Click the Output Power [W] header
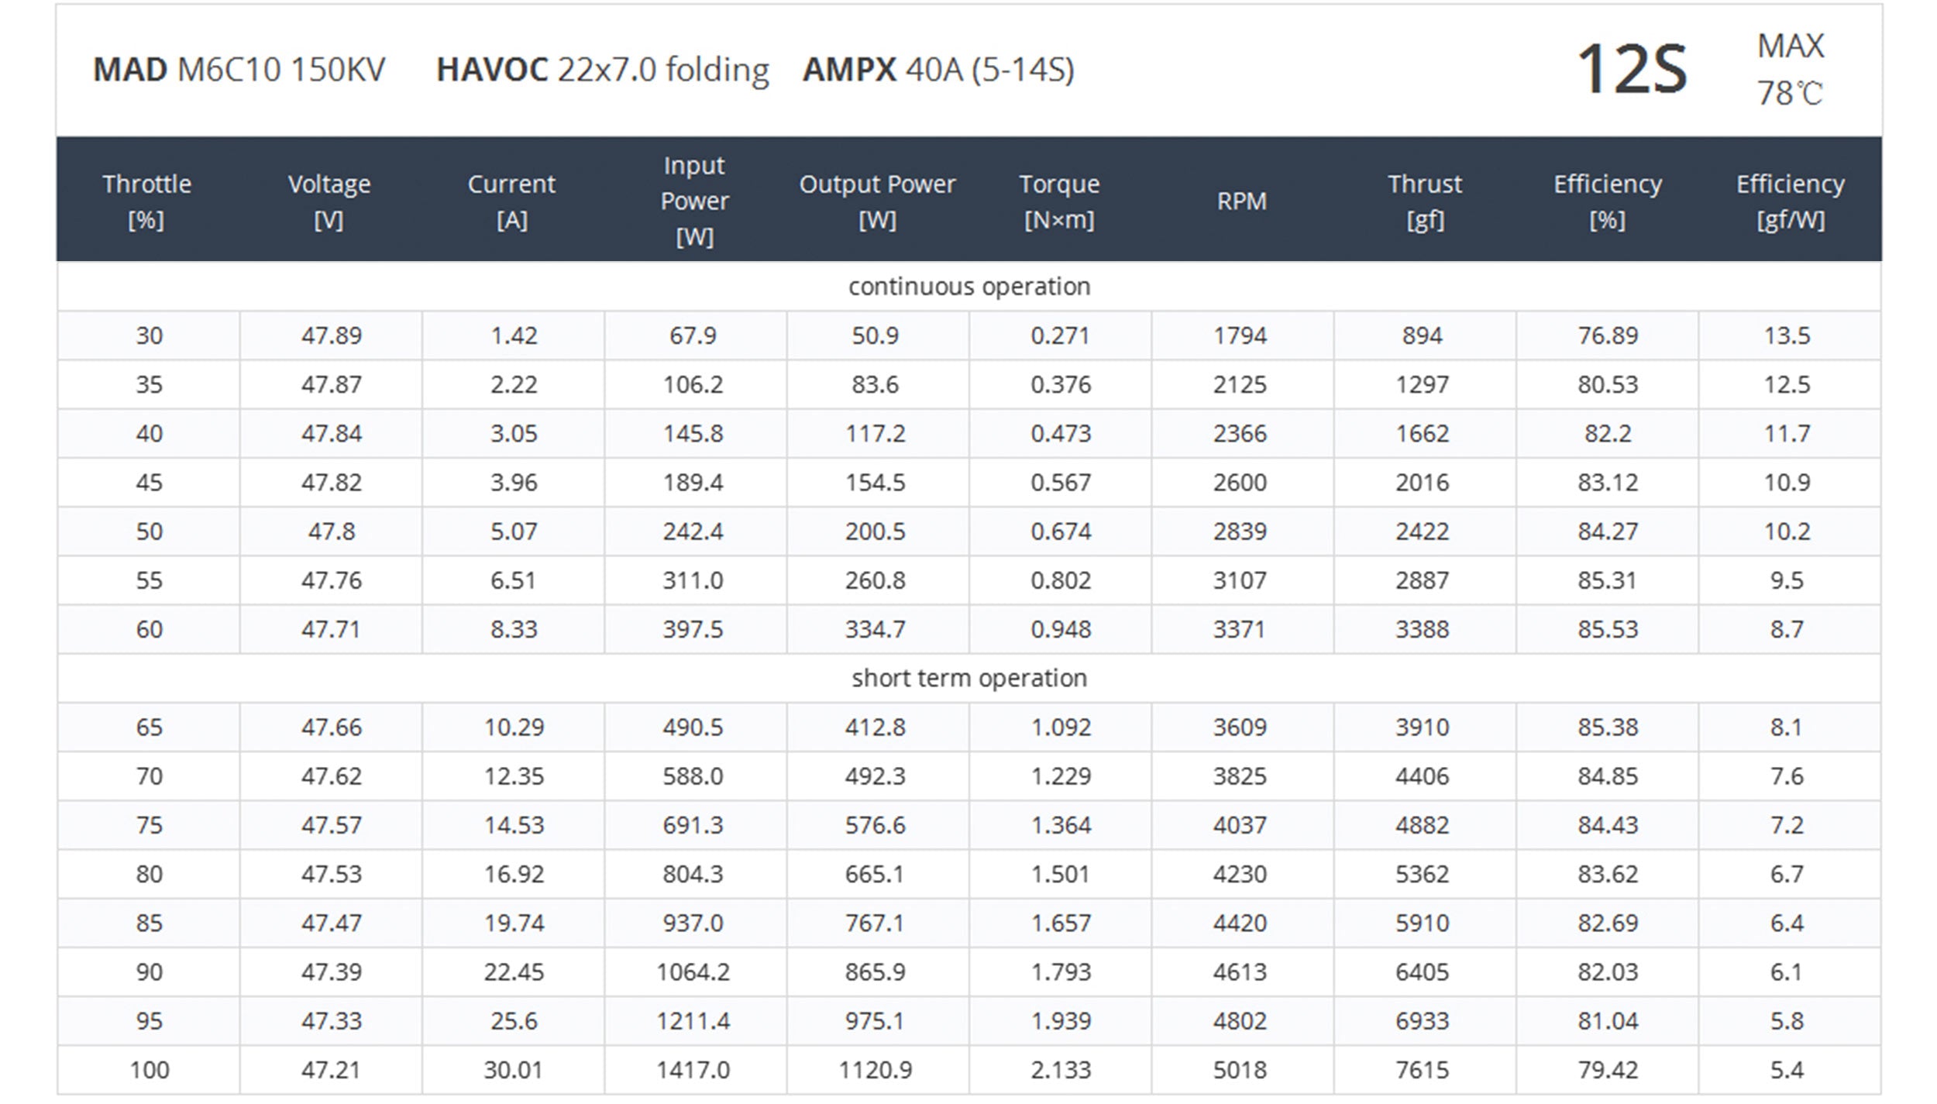 [x=877, y=201]
